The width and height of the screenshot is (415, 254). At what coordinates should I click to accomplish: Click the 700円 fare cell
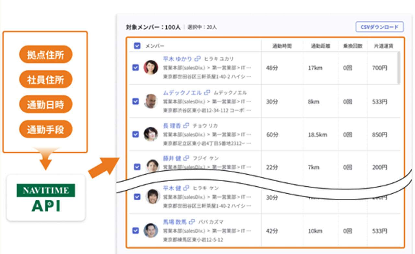pos(380,68)
